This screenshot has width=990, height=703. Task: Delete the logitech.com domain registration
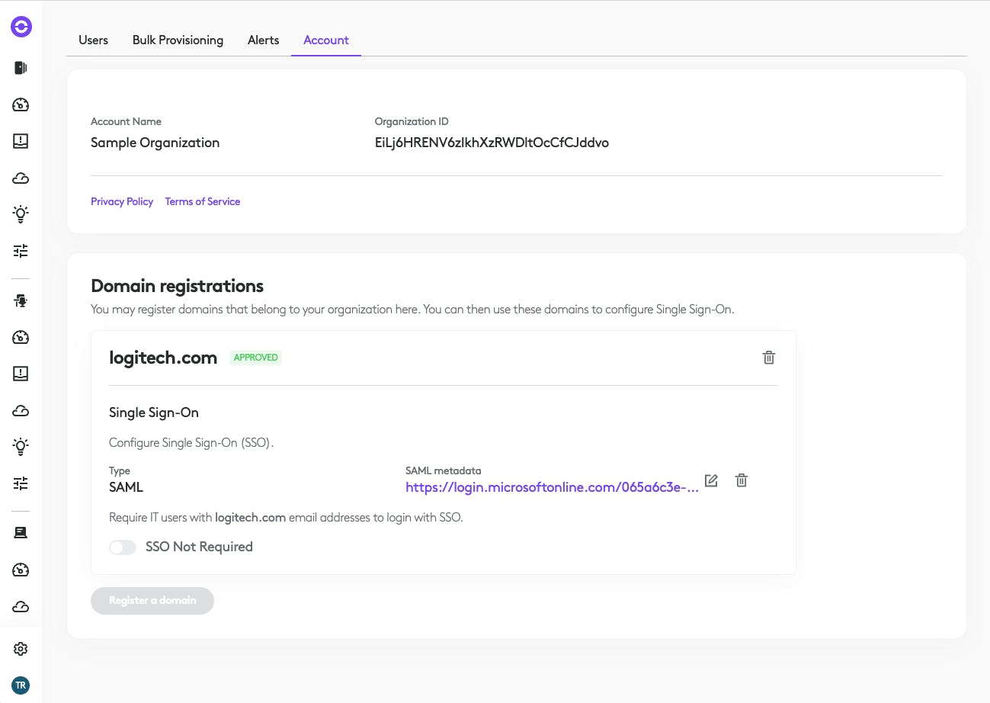(769, 358)
